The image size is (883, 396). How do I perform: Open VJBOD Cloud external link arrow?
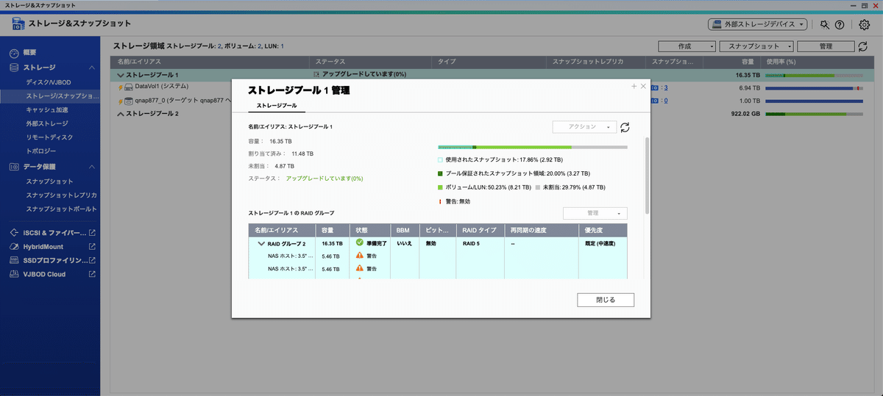(92, 274)
